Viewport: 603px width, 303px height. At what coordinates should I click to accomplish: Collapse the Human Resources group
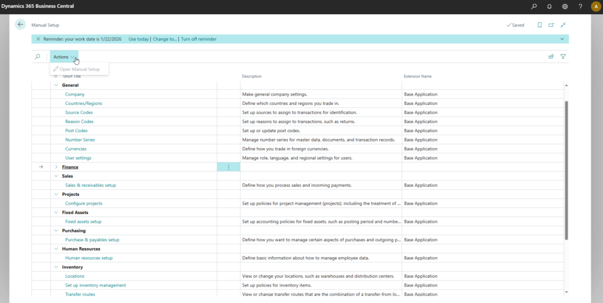pos(56,249)
